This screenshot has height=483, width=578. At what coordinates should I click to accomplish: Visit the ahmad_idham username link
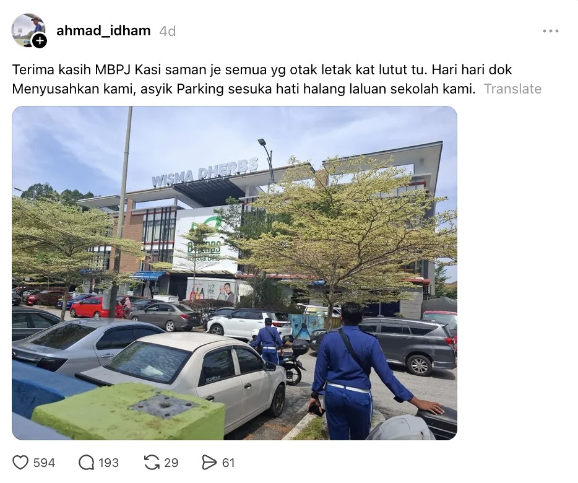(x=103, y=30)
